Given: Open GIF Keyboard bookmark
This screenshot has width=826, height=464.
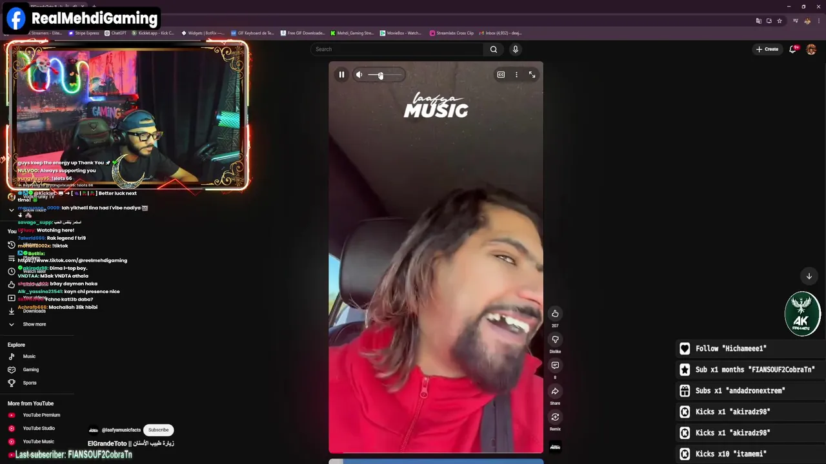Looking at the screenshot, I should [x=252, y=33].
